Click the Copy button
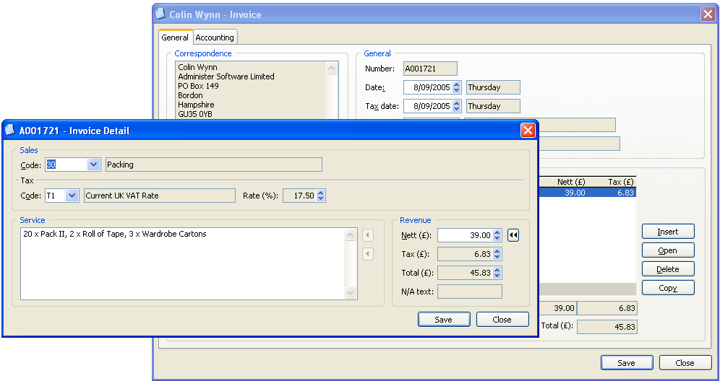Screen dimensions: 720x381 (x=668, y=288)
